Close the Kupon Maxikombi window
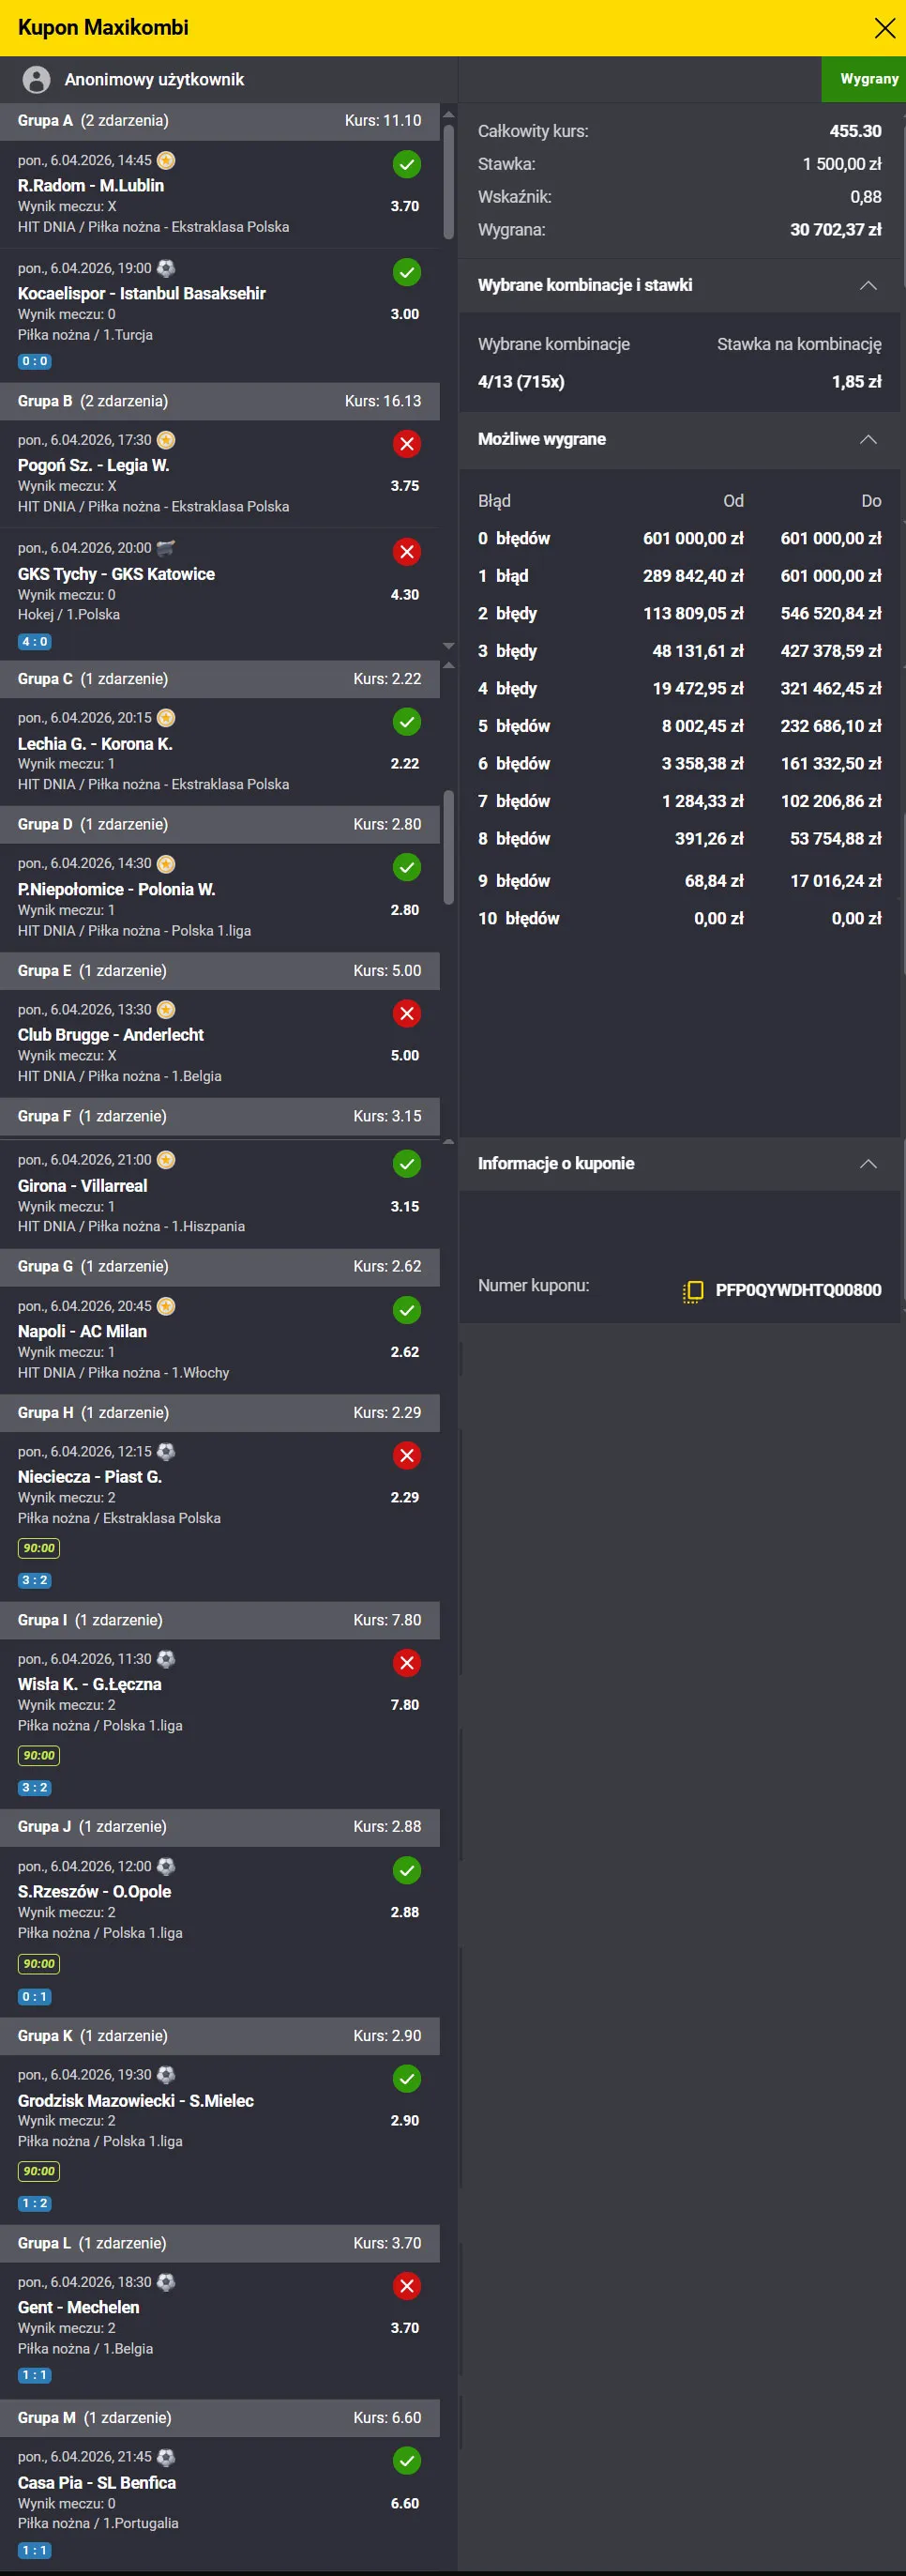906x2576 pixels. point(884,28)
